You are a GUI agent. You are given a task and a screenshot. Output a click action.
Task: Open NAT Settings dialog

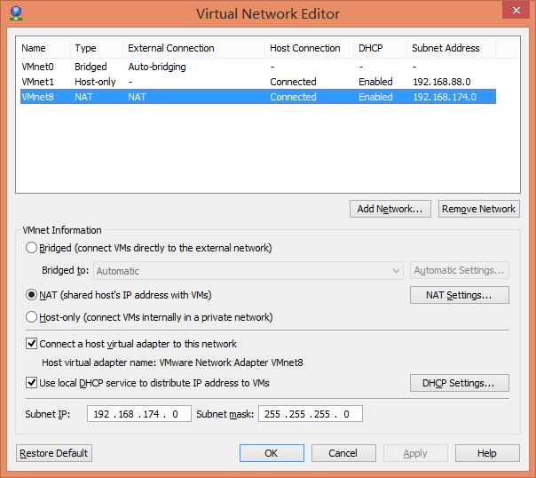point(460,295)
